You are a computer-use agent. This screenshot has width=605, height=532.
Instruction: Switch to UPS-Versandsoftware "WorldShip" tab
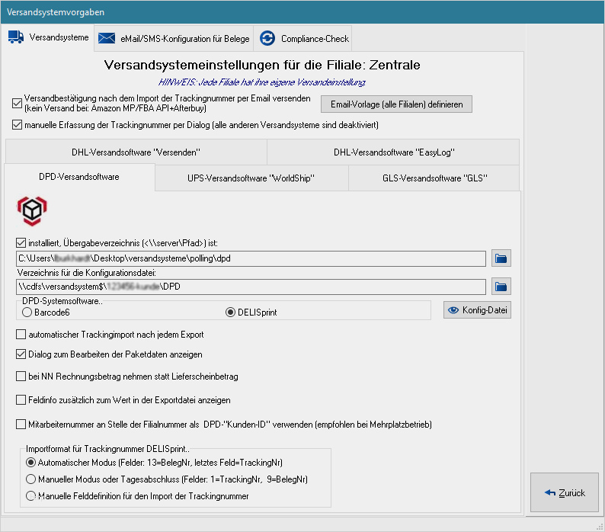coord(251,178)
